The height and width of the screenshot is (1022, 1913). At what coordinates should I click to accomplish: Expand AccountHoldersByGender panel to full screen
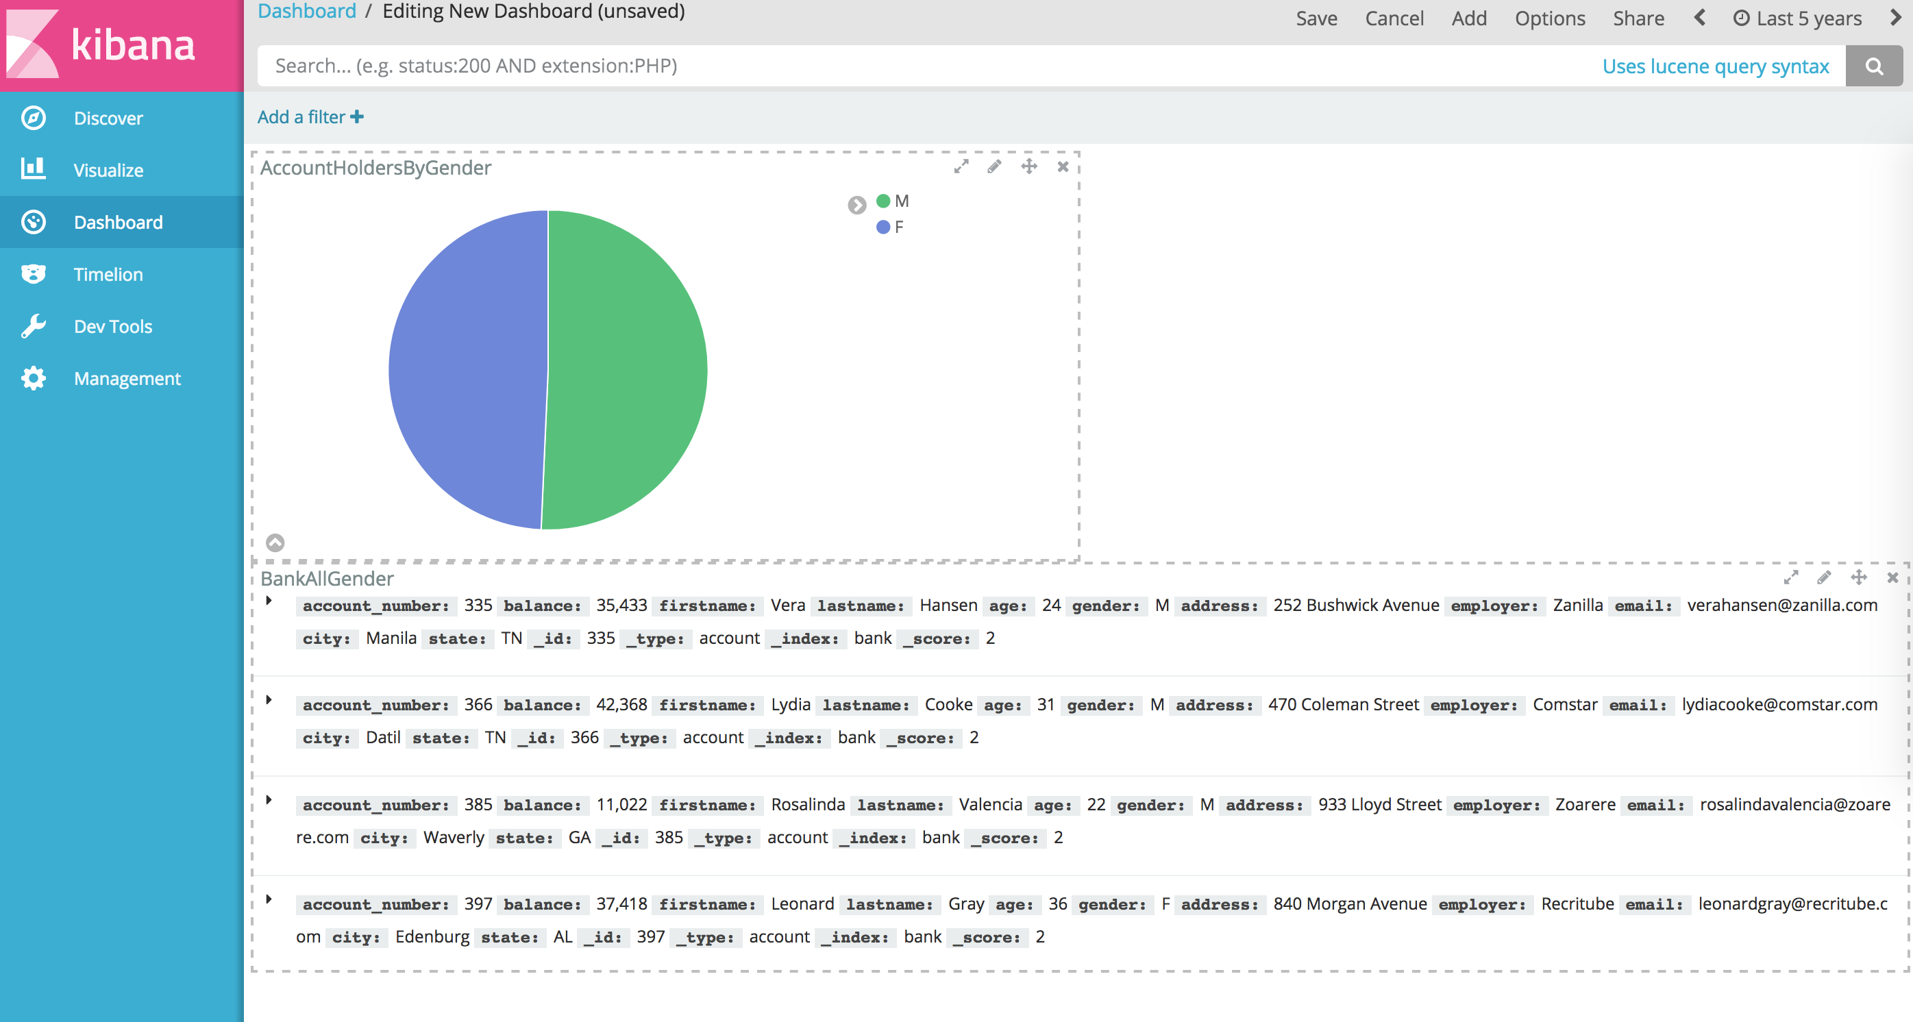tap(961, 167)
